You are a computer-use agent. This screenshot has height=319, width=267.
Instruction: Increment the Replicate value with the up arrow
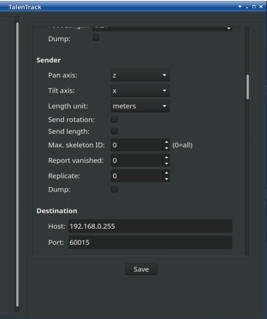tap(166, 173)
